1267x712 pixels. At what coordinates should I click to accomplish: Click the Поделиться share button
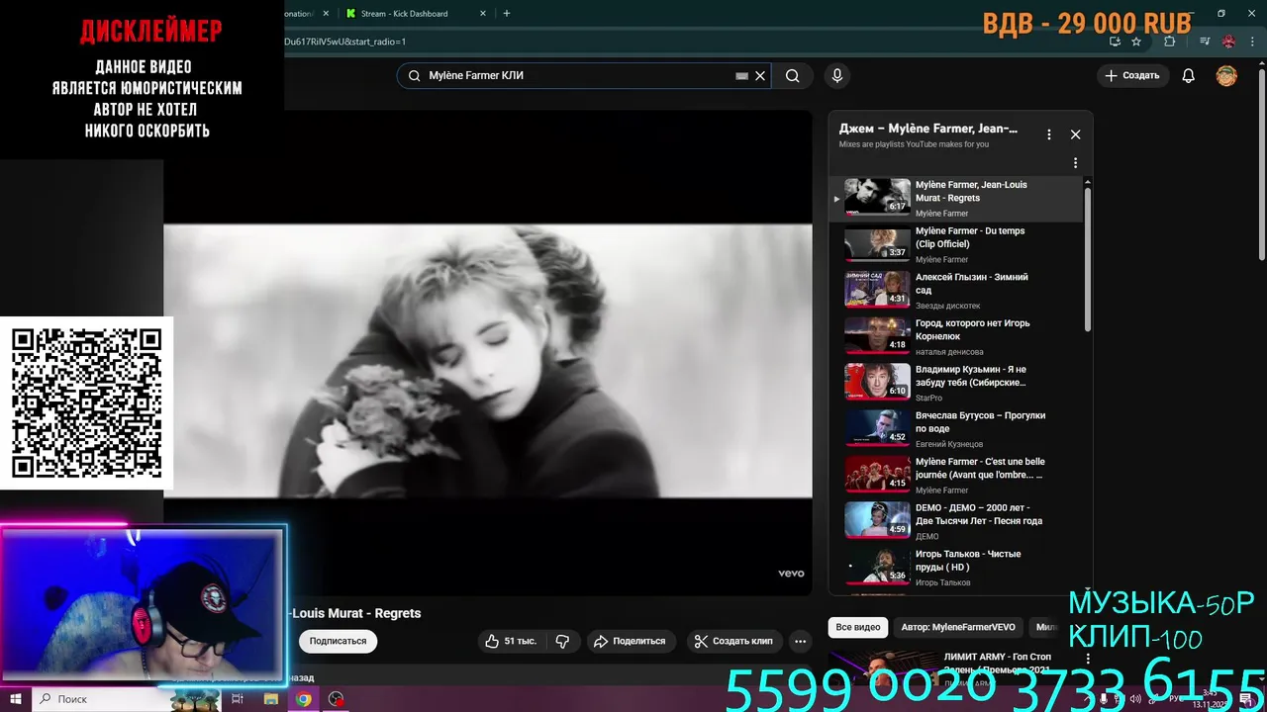point(630,641)
